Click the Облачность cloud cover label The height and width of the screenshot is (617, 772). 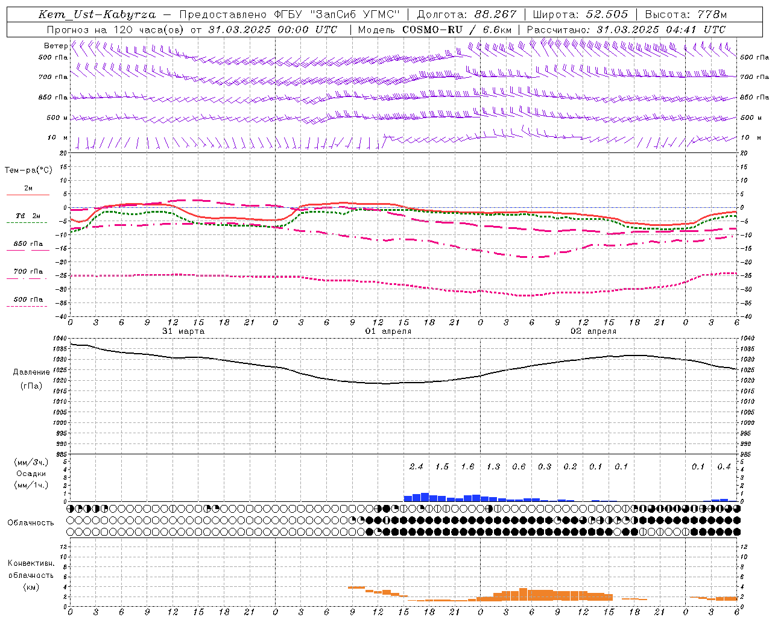[x=31, y=522]
